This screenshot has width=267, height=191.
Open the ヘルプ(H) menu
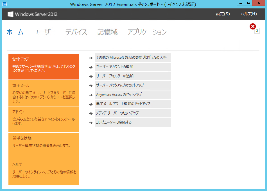pos(249,14)
